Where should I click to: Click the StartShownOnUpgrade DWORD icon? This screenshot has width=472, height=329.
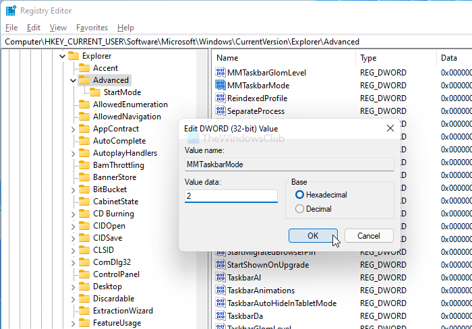(x=220, y=264)
